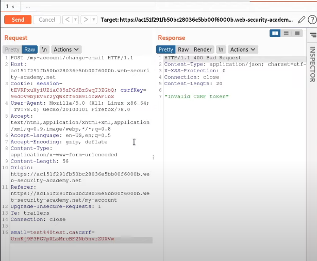Click the email=test%40test.ca body parameter
The image size is (317, 261).
(43, 232)
